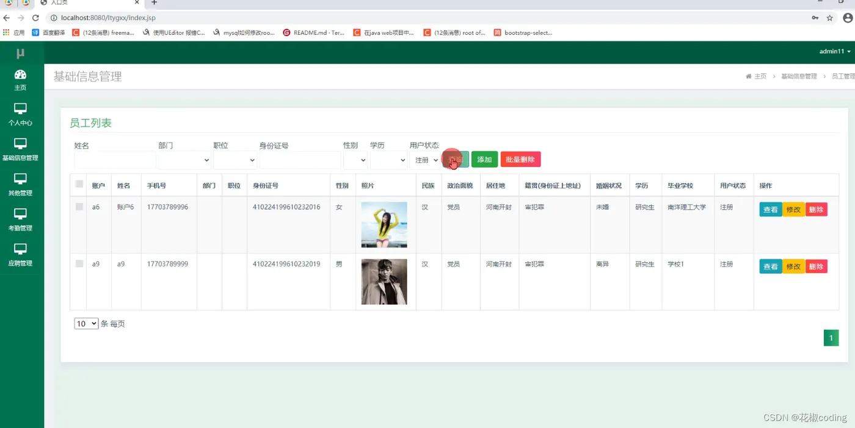Screen dimensions: 855x428
Task: Click home icon in 主页 breadcrumb
Action: (x=748, y=77)
